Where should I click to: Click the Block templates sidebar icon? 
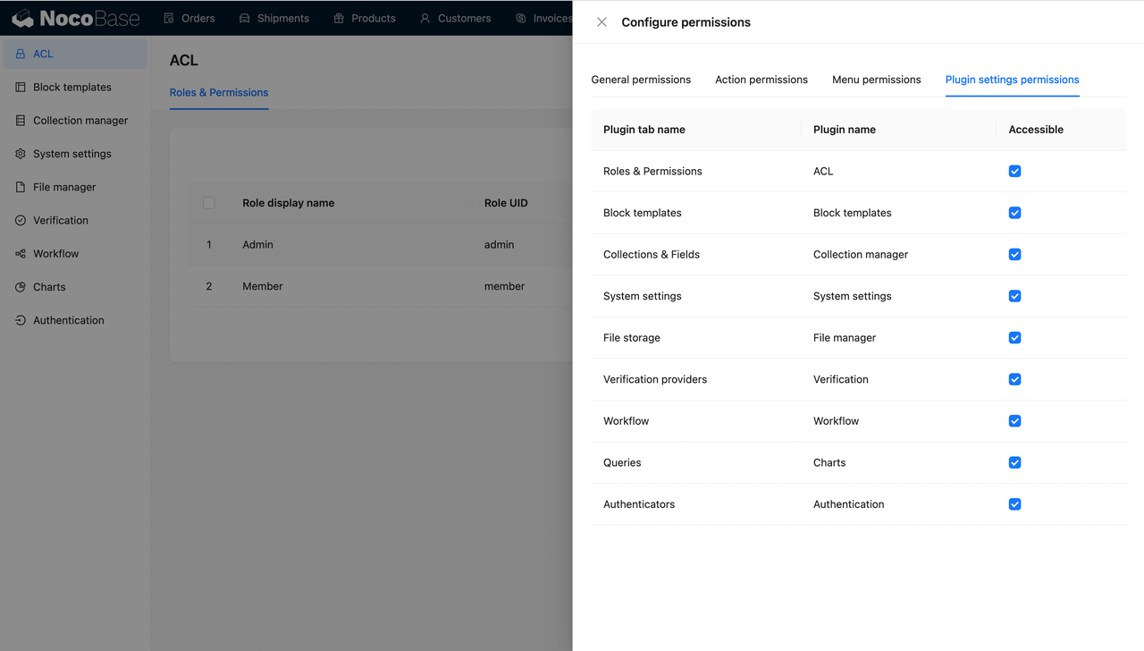[x=21, y=88]
